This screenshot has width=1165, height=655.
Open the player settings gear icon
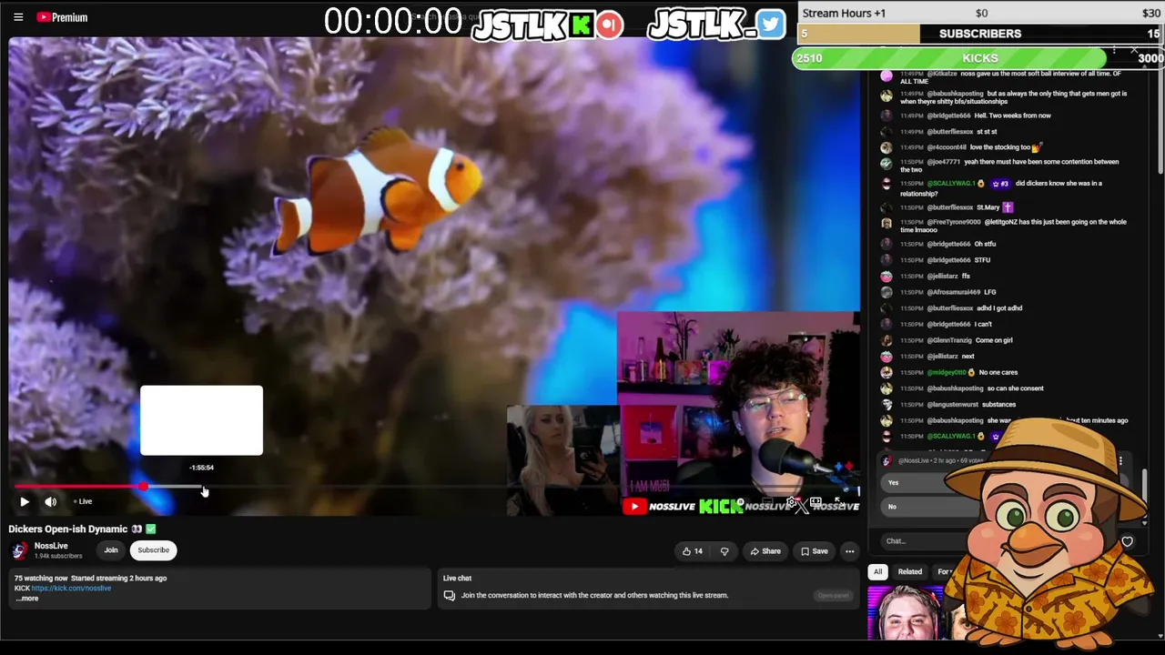click(793, 502)
